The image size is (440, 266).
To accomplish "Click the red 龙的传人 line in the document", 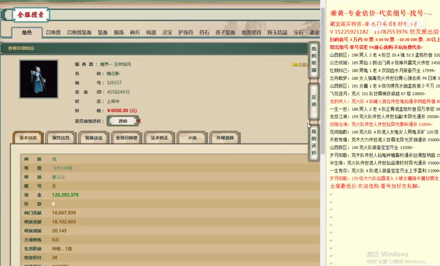I will (x=385, y=101).
